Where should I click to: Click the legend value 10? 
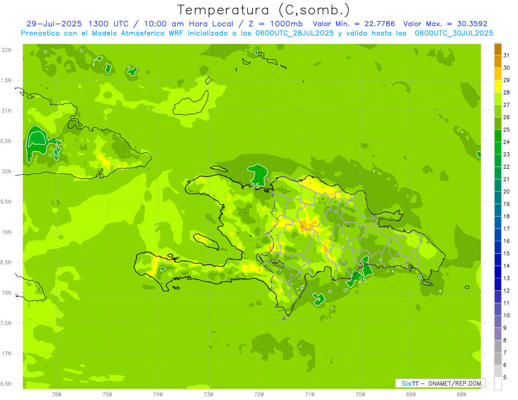click(506, 315)
